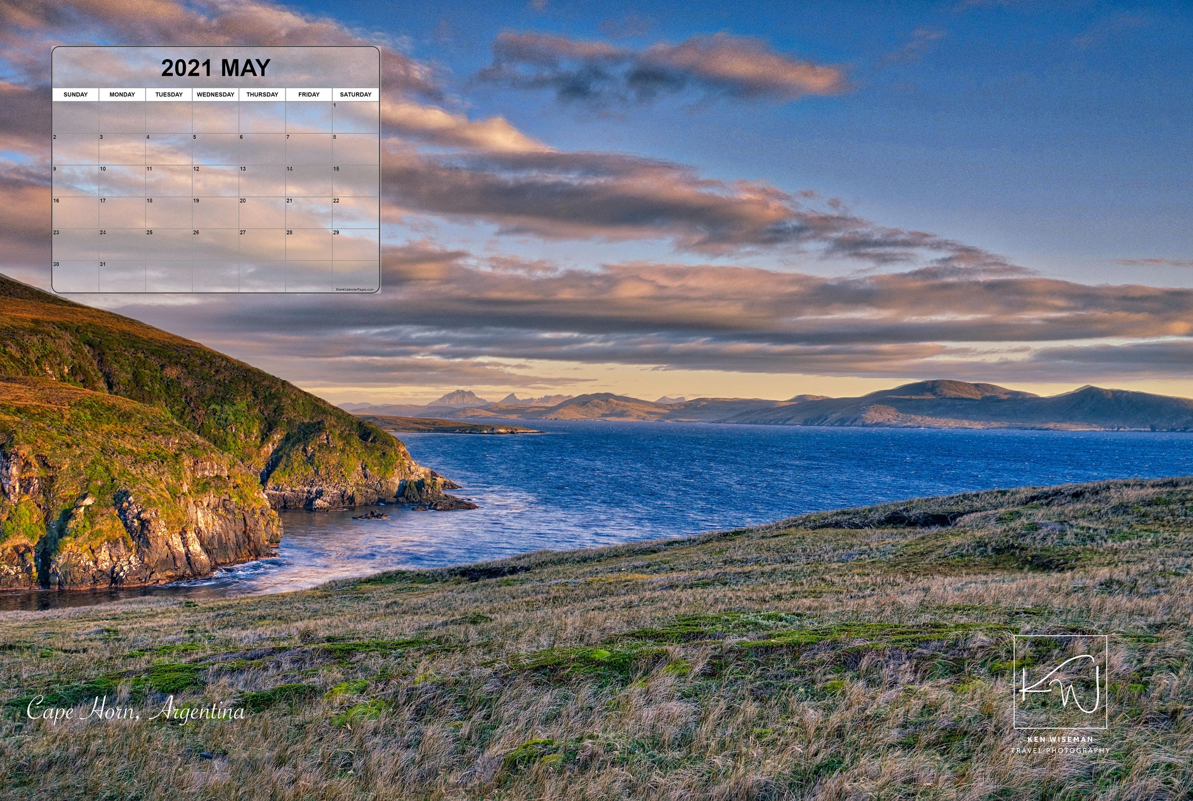Select the May 31 date cell

(x=122, y=276)
